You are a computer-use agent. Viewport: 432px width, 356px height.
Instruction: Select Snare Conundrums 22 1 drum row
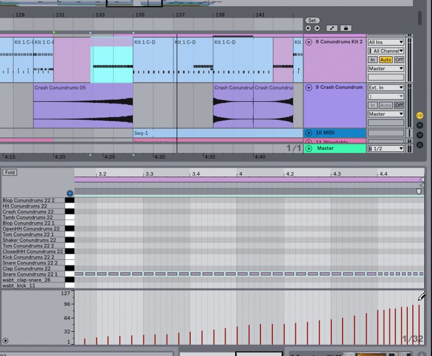coord(33,274)
